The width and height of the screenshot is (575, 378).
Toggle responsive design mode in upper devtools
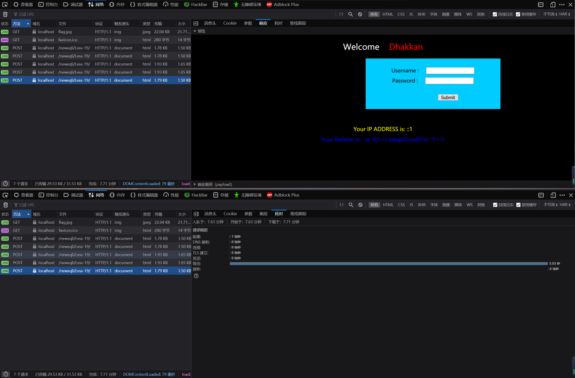(x=553, y=4)
